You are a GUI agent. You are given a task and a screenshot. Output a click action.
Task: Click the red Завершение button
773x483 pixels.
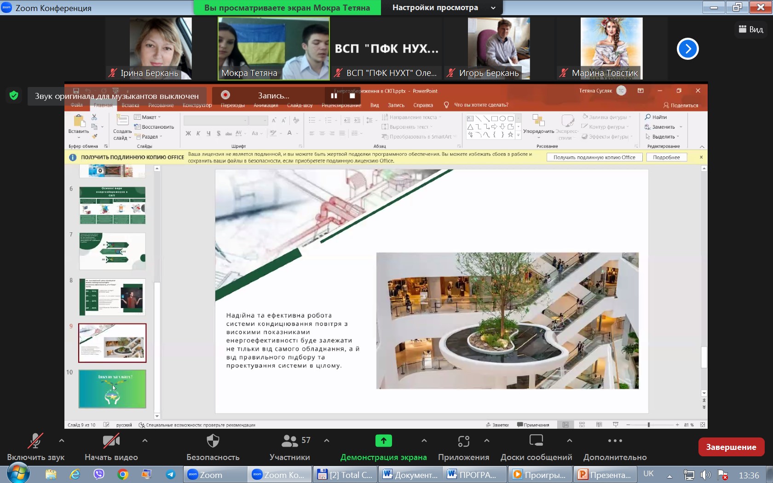tap(731, 447)
